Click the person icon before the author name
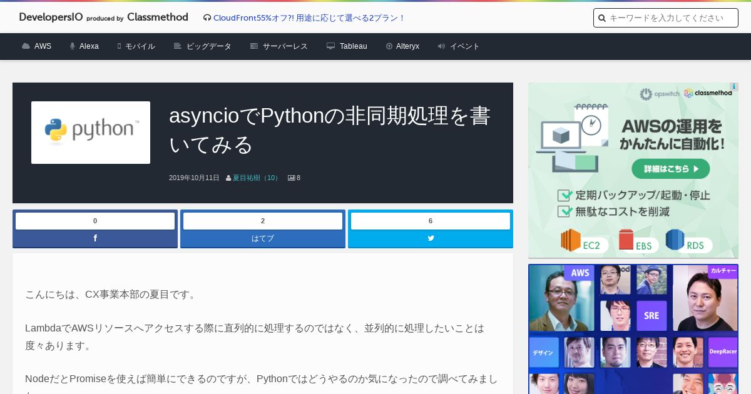751x394 pixels. pos(228,178)
